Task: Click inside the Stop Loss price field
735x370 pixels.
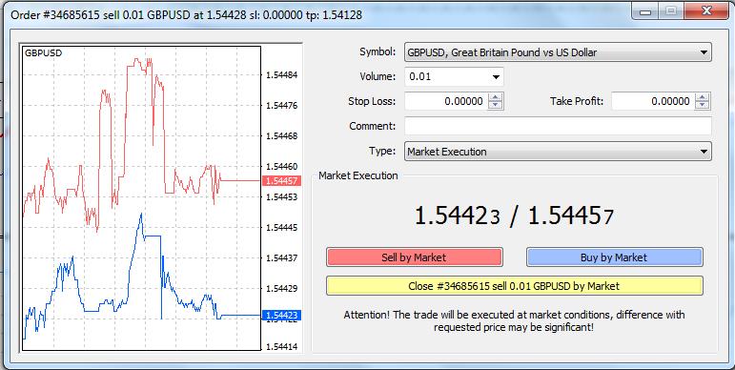Action: click(x=446, y=101)
